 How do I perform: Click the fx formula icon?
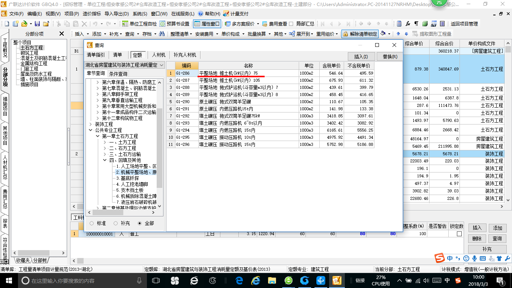point(408,24)
